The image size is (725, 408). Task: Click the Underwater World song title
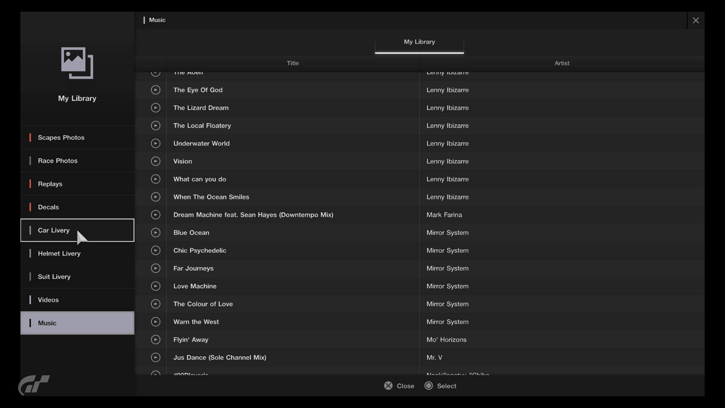(201, 144)
